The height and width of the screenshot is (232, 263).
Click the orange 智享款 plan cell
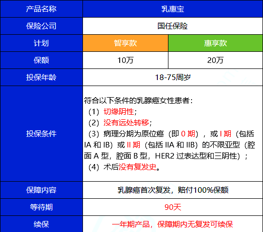coord(125,43)
